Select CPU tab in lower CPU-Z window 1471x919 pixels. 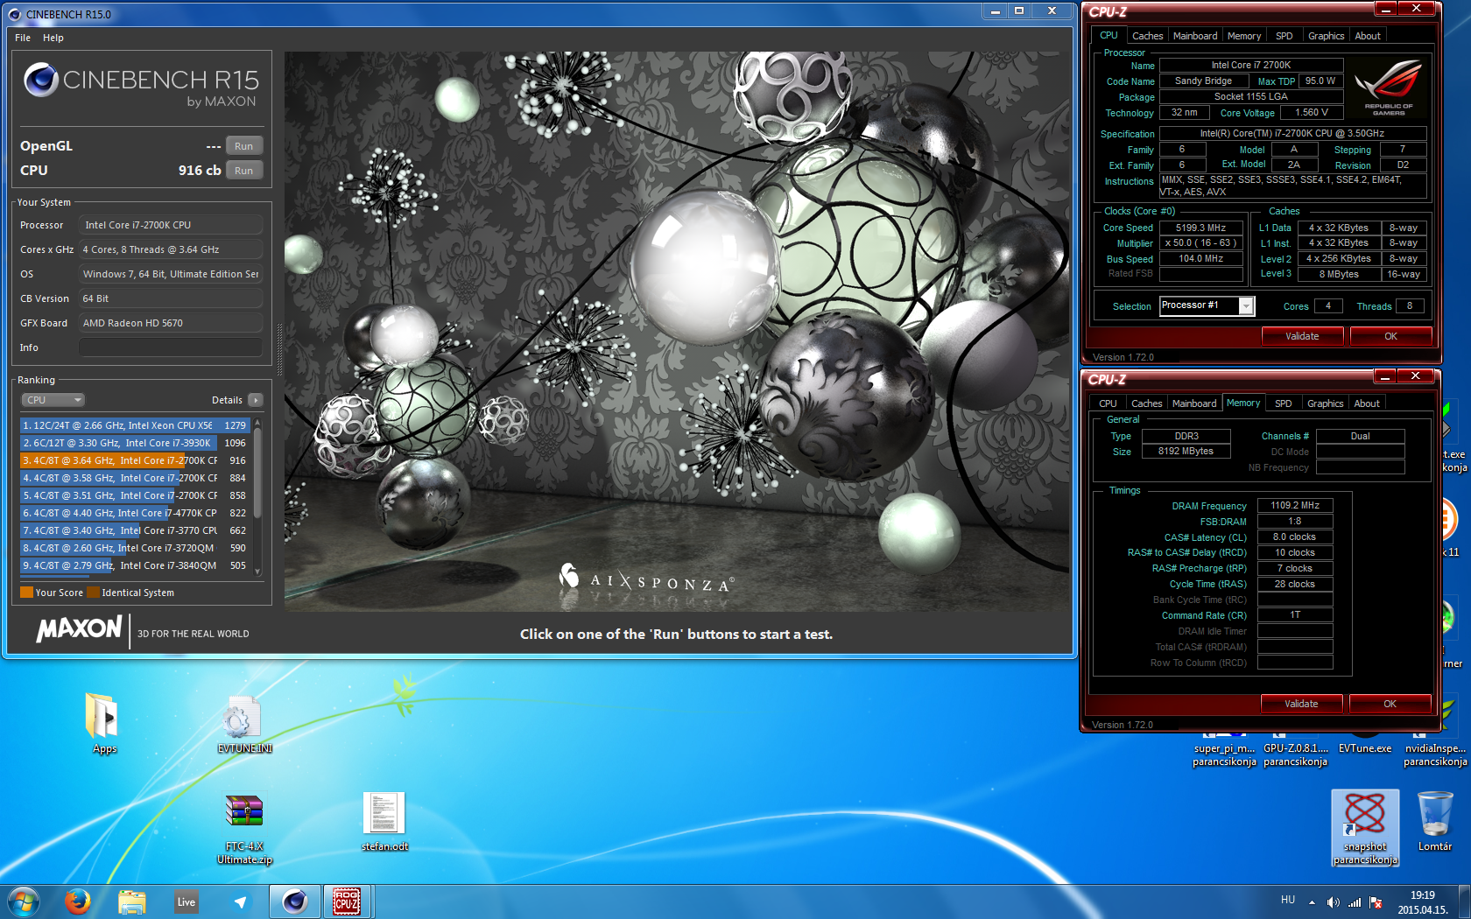point(1108,403)
